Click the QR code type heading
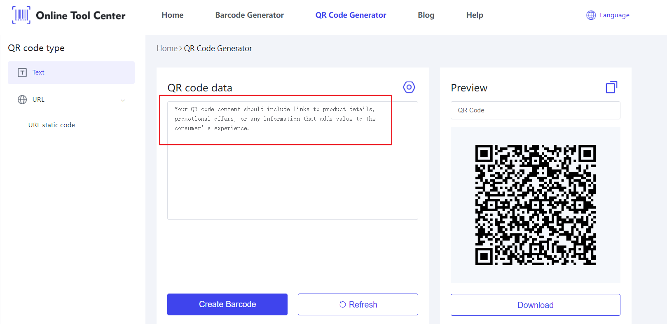Image resolution: width=667 pixels, height=324 pixels. coord(36,48)
